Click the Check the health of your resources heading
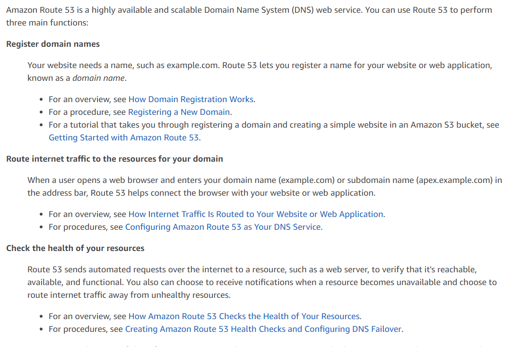The width and height of the screenshot is (531, 347). click(x=75, y=248)
